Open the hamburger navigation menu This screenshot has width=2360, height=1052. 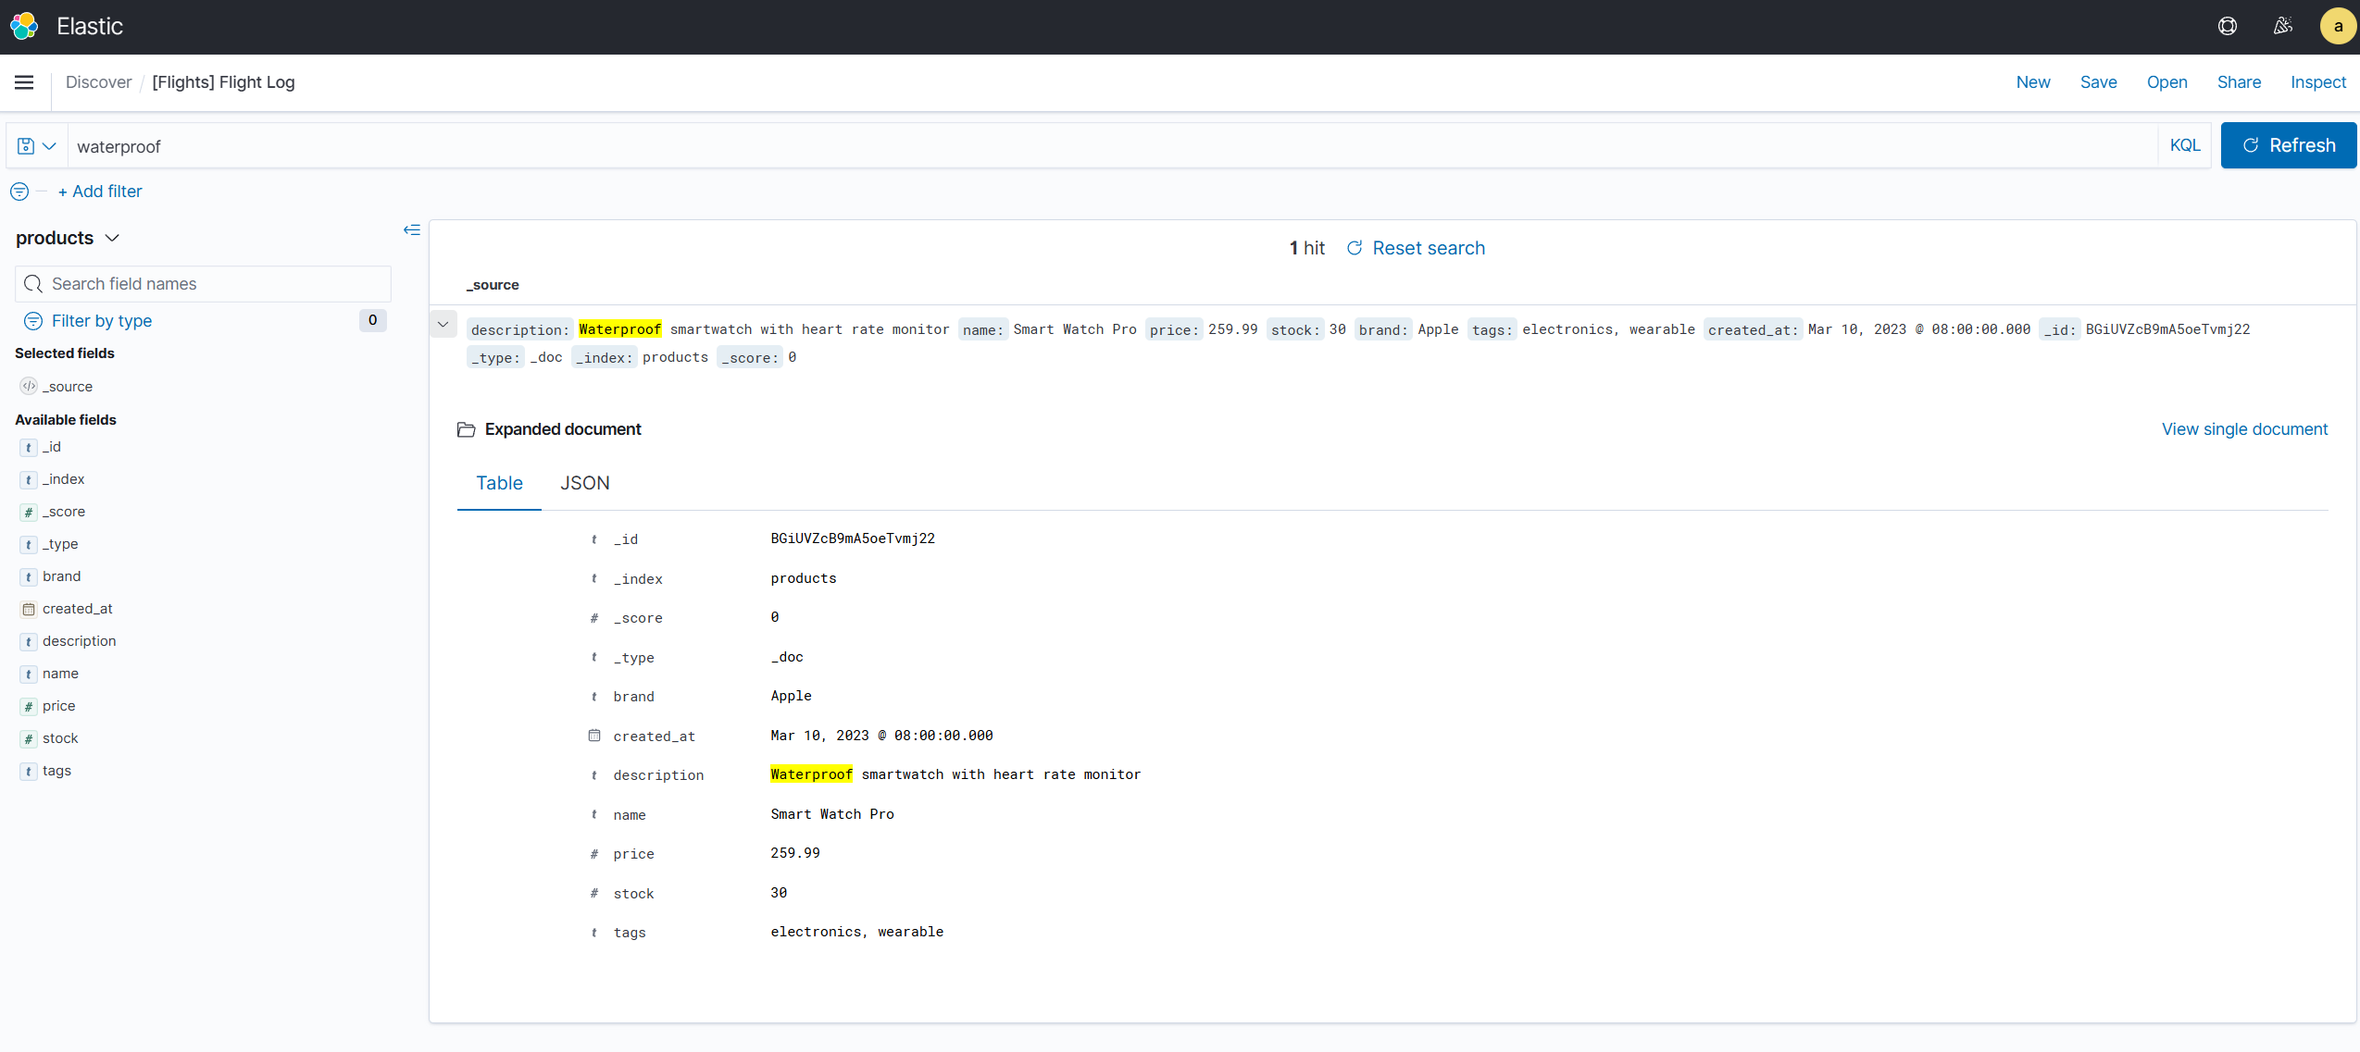(x=24, y=82)
